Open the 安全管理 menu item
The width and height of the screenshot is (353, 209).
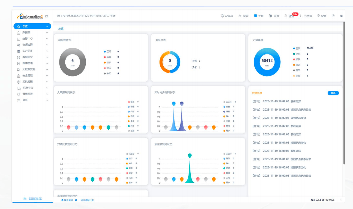tap(32, 75)
